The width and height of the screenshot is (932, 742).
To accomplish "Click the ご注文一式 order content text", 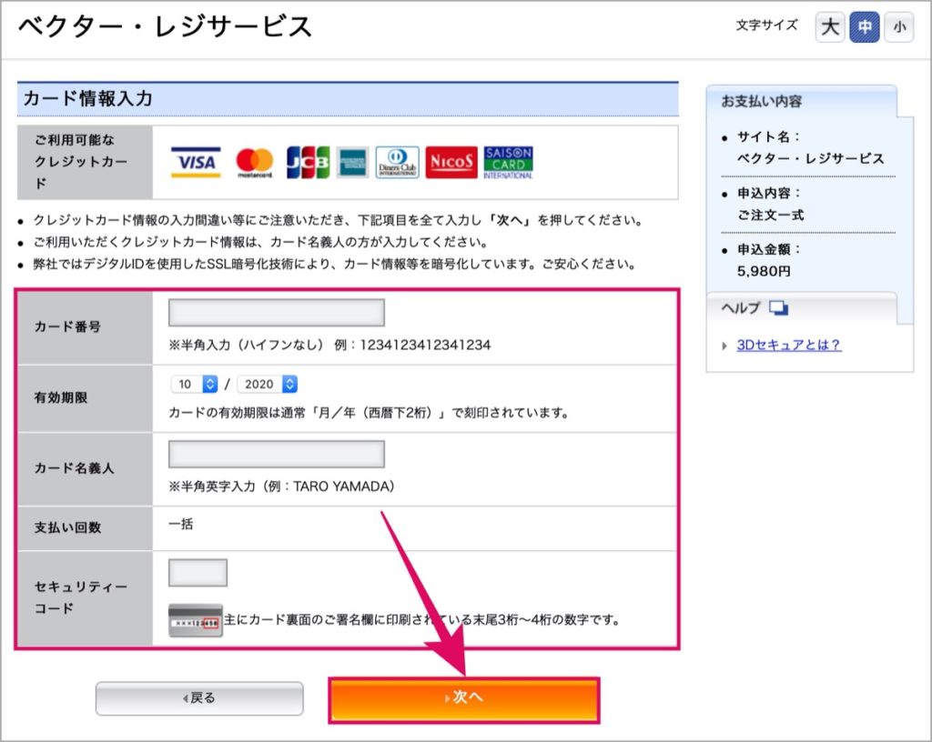I will click(x=770, y=215).
